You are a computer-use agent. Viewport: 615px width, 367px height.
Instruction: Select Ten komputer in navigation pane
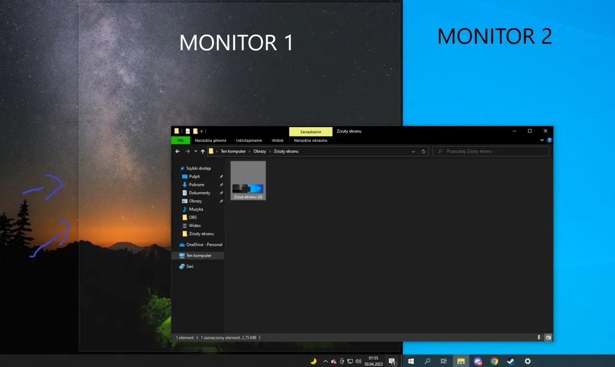pos(198,255)
